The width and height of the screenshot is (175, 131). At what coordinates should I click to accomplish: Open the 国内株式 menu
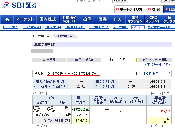[48, 19]
